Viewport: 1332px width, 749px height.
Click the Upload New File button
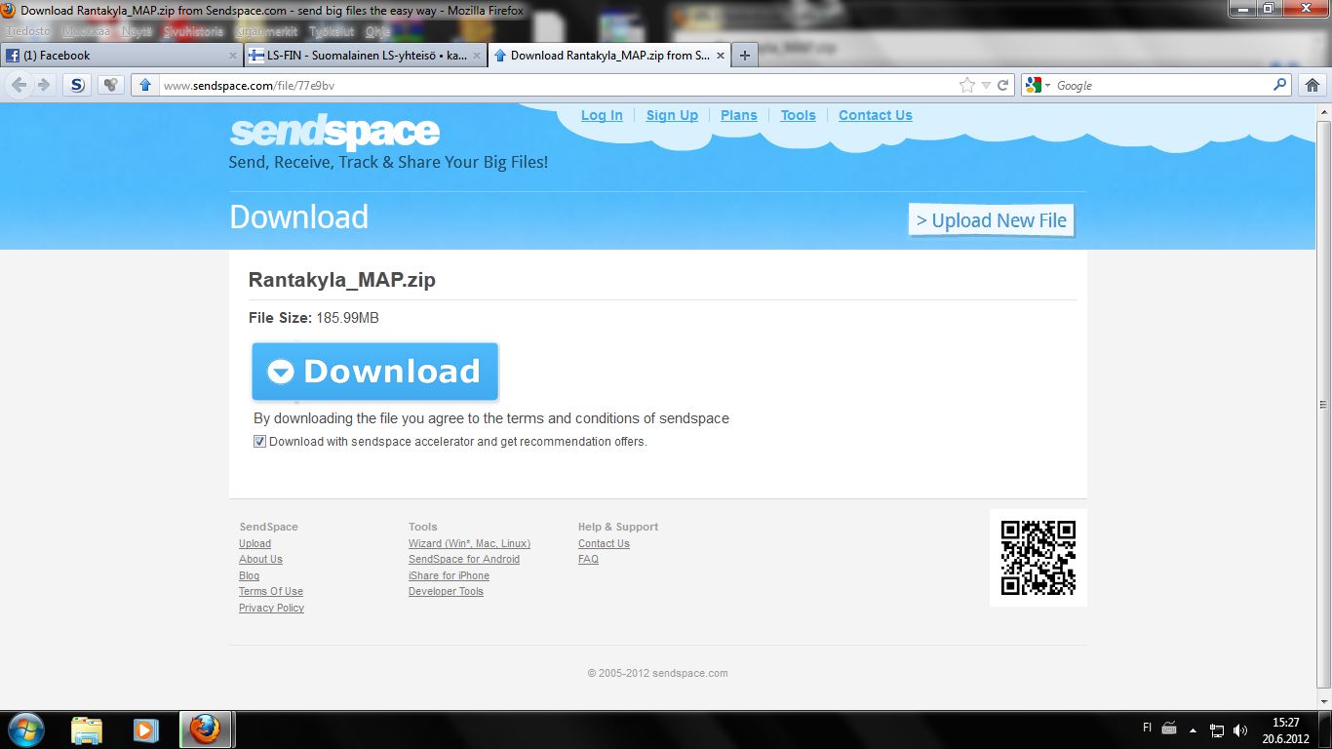(991, 220)
